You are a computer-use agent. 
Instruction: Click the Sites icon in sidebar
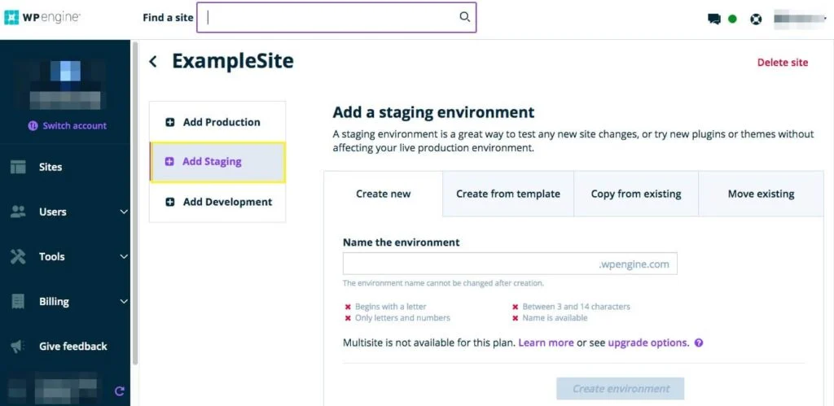(18, 167)
